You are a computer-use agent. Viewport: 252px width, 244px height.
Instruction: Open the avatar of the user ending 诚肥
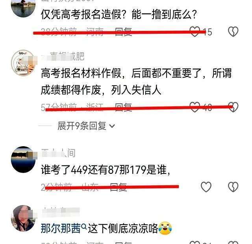tap(23, 63)
